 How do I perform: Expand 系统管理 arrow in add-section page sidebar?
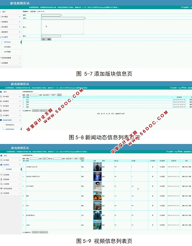coord(20,63)
